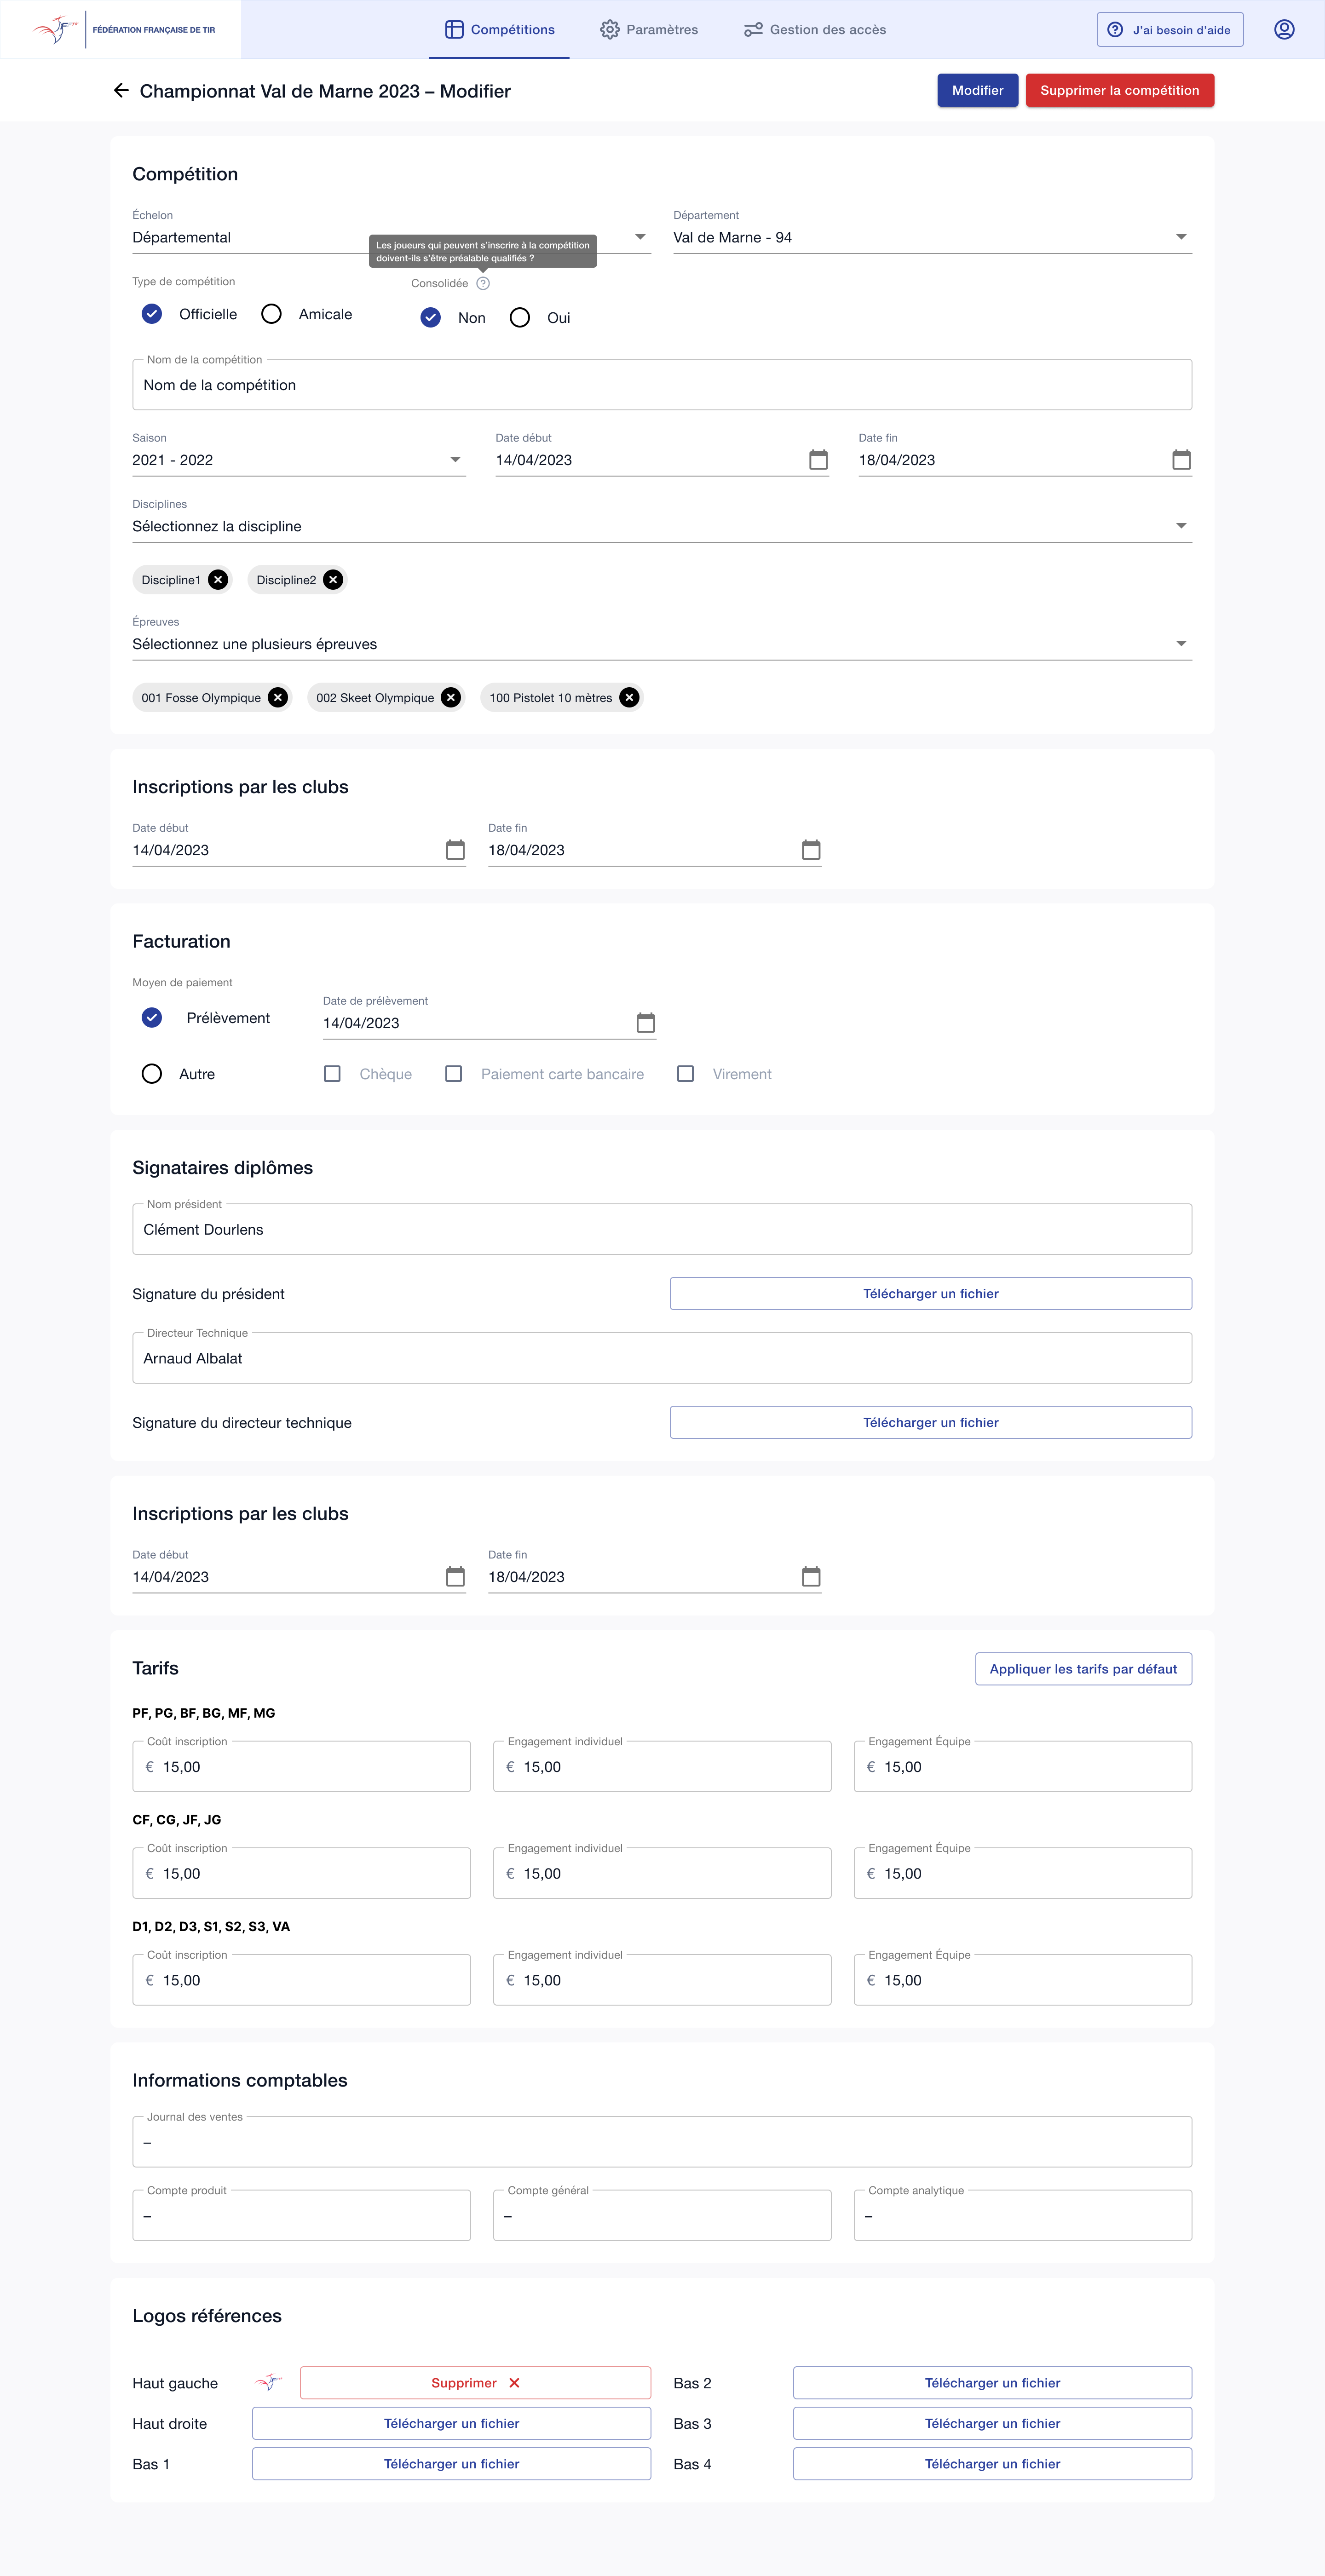Upload the Signature du président file
Image resolution: width=1325 pixels, height=2576 pixels.
tap(931, 1294)
